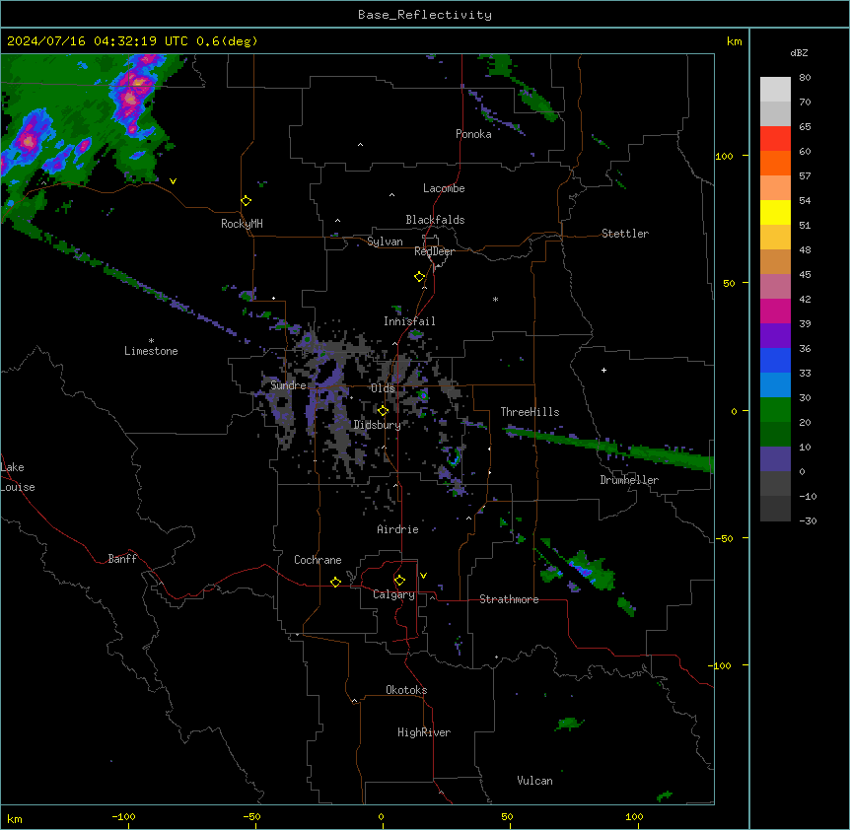This screenshot has width=850, height=830.
Task: Click the Strathmore label
Action: (509, 599)
